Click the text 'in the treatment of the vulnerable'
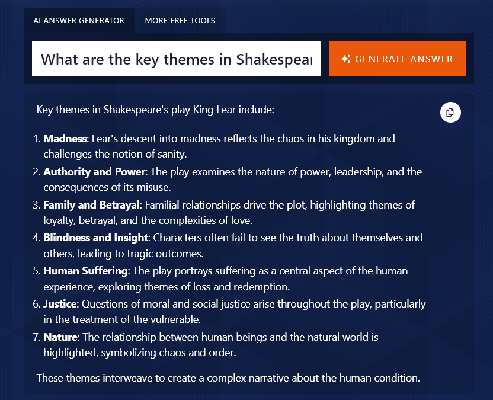The width and height of the screenshot is (493, 400). (x=122, y=320)
